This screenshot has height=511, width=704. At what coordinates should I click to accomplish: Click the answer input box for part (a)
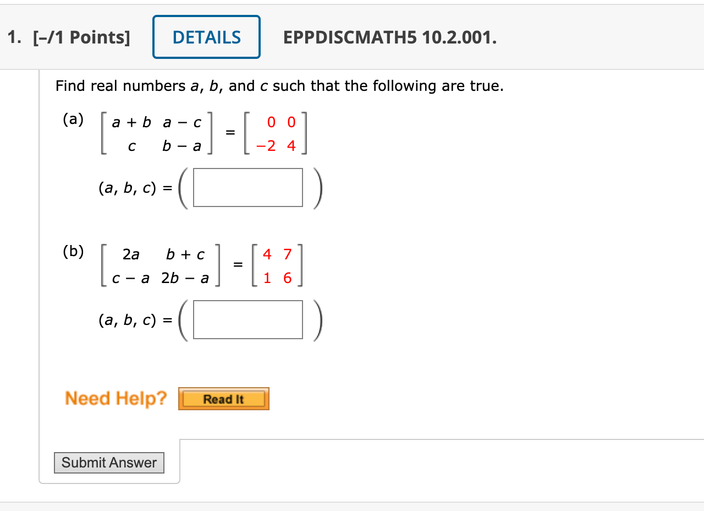pos(248,187)
